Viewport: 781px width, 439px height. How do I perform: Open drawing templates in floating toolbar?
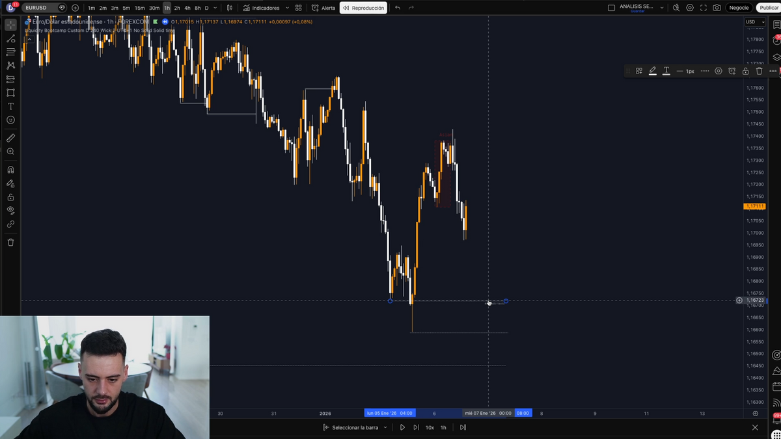tap(639, 71)
